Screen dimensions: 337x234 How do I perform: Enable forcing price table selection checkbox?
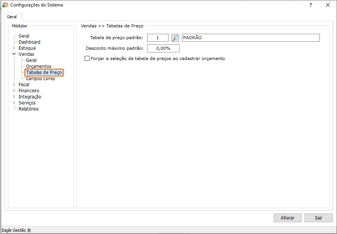[87, 58]
